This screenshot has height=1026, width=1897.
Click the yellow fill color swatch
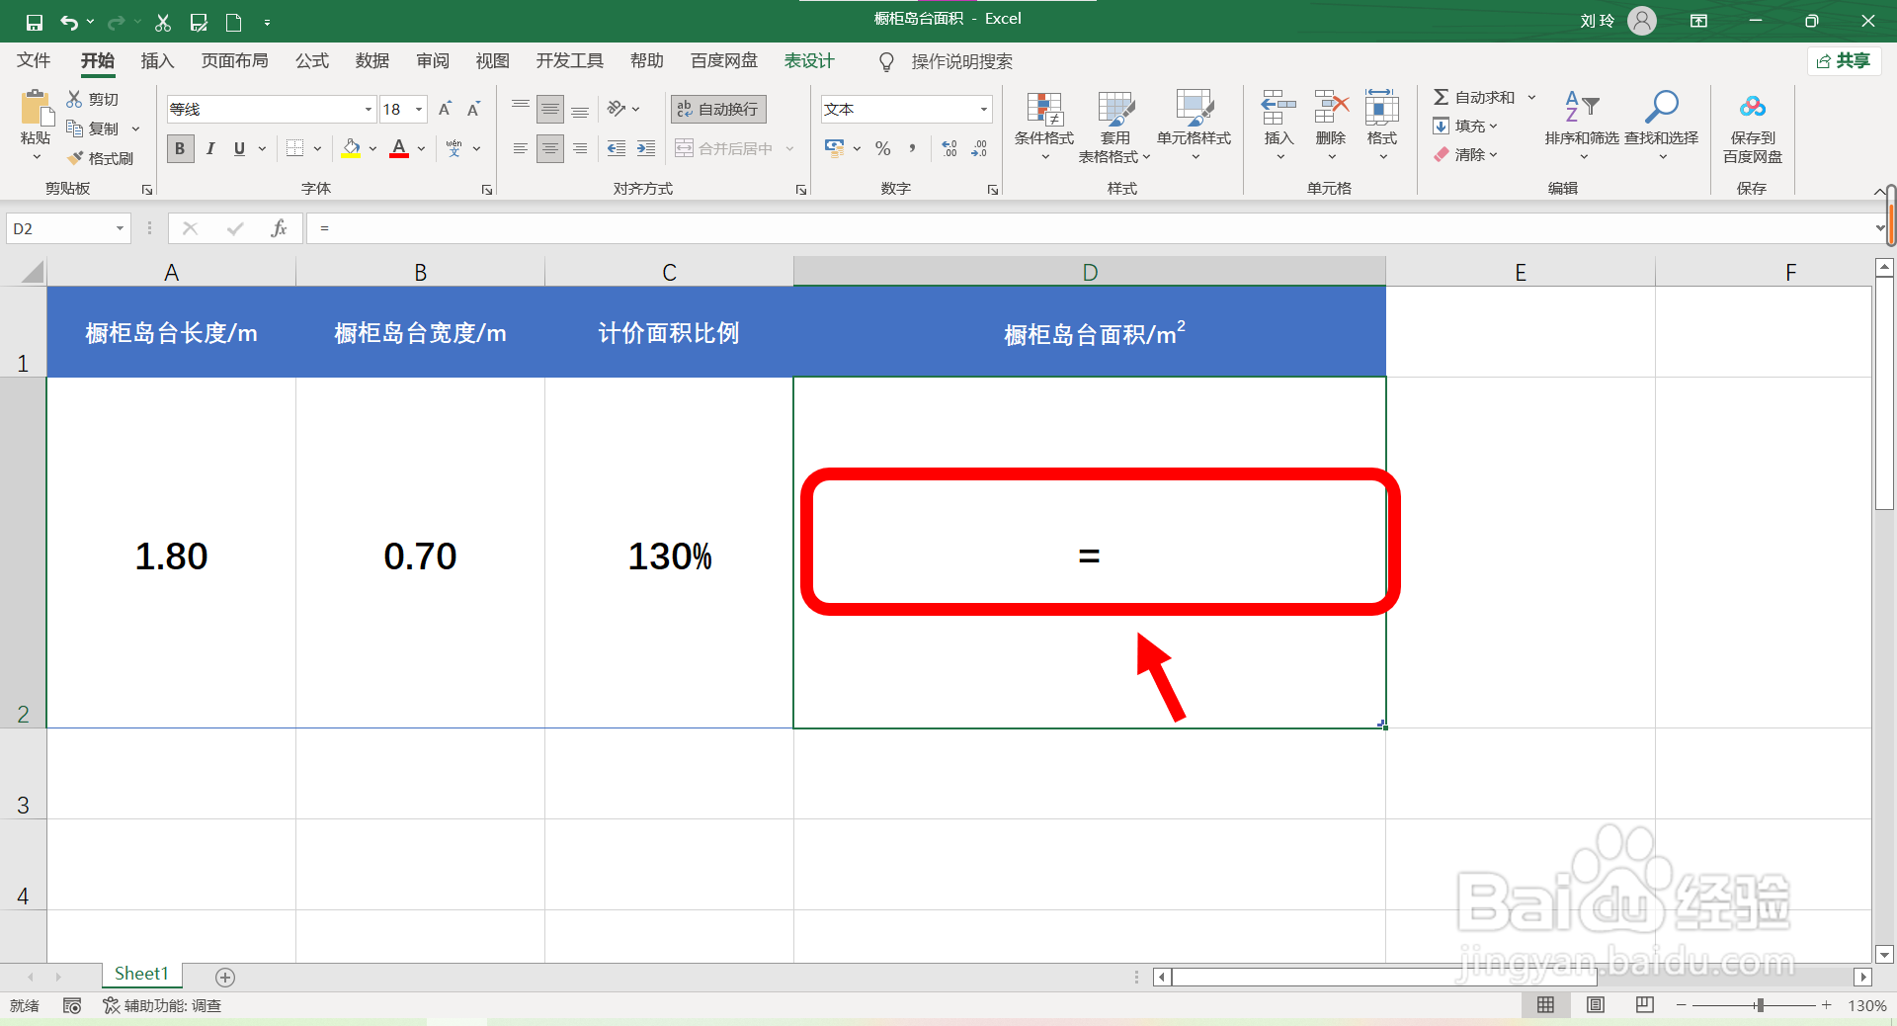(351, 148)
